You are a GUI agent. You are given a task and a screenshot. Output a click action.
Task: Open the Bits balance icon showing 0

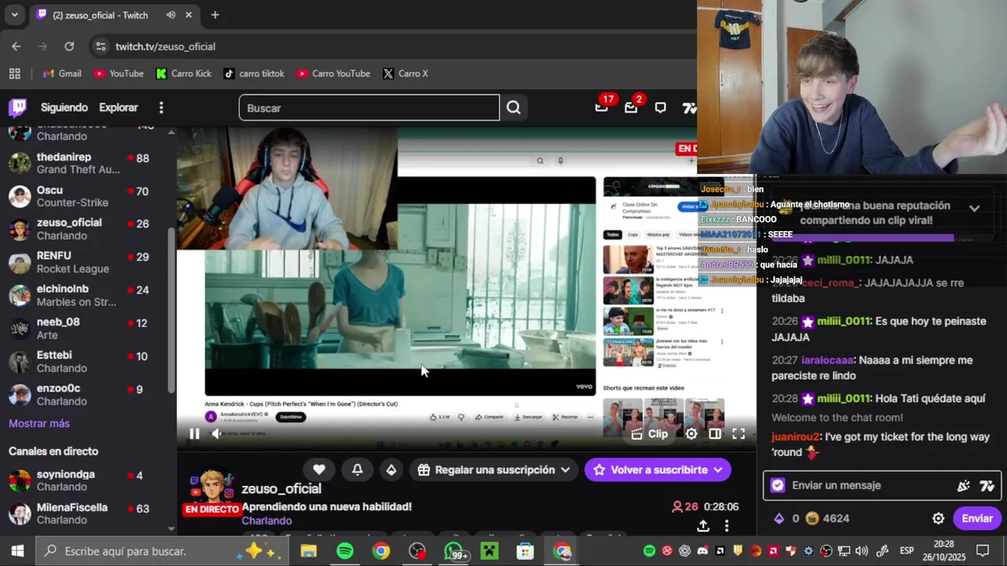tap(786, 518)
